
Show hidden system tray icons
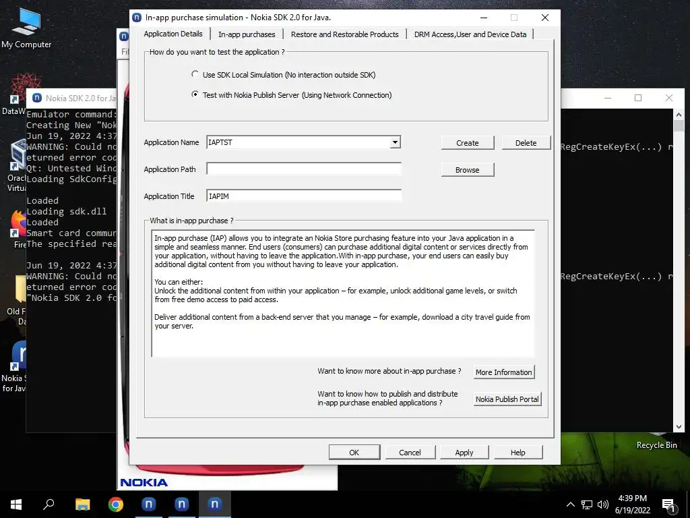570,505
